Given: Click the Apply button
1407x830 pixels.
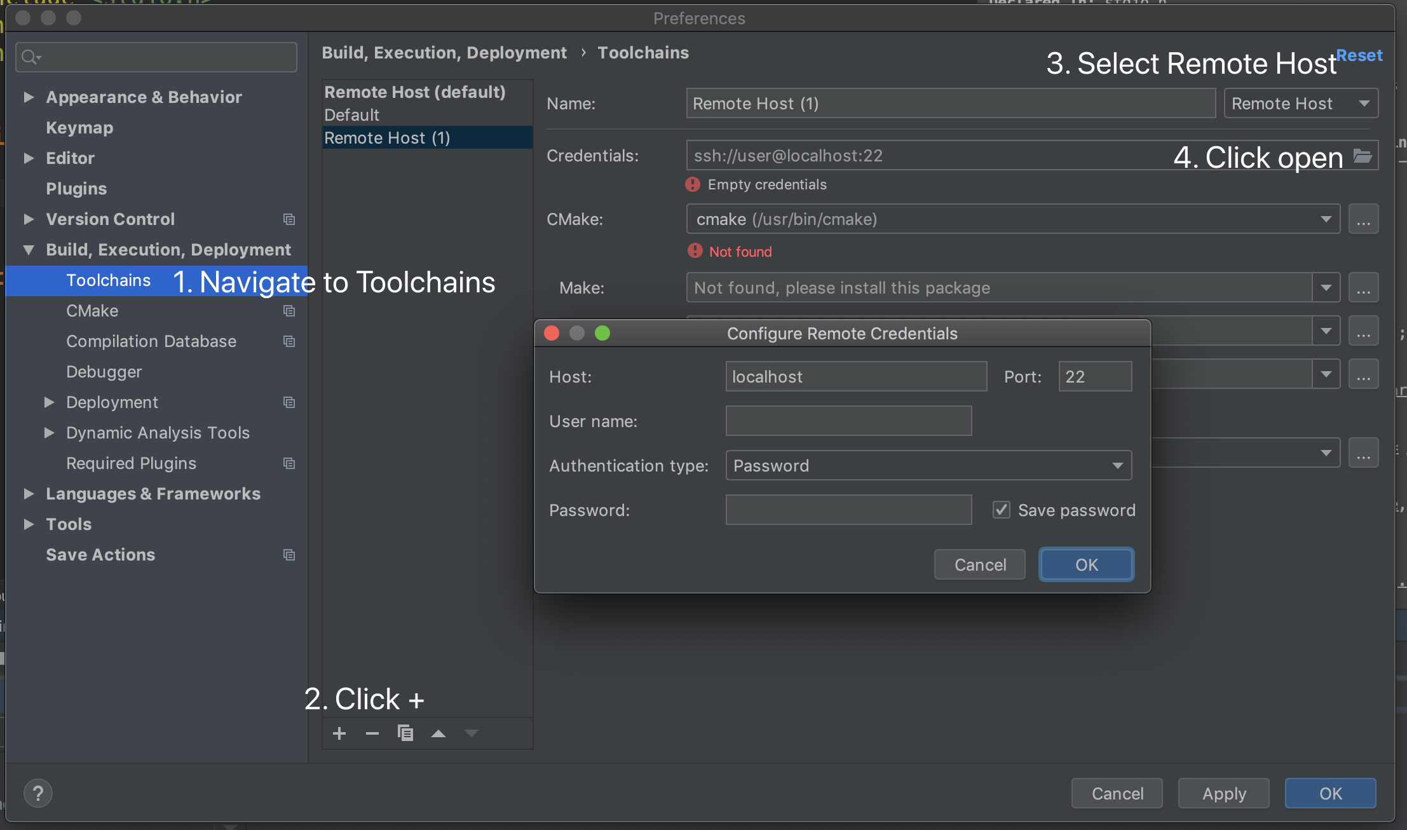Looking at the screenshot, I should click(x=1223, y=793).
